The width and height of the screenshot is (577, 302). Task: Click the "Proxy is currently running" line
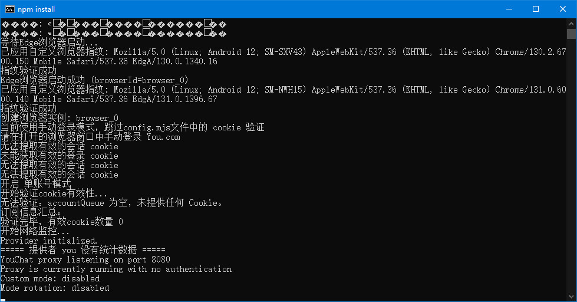(116, 269)
